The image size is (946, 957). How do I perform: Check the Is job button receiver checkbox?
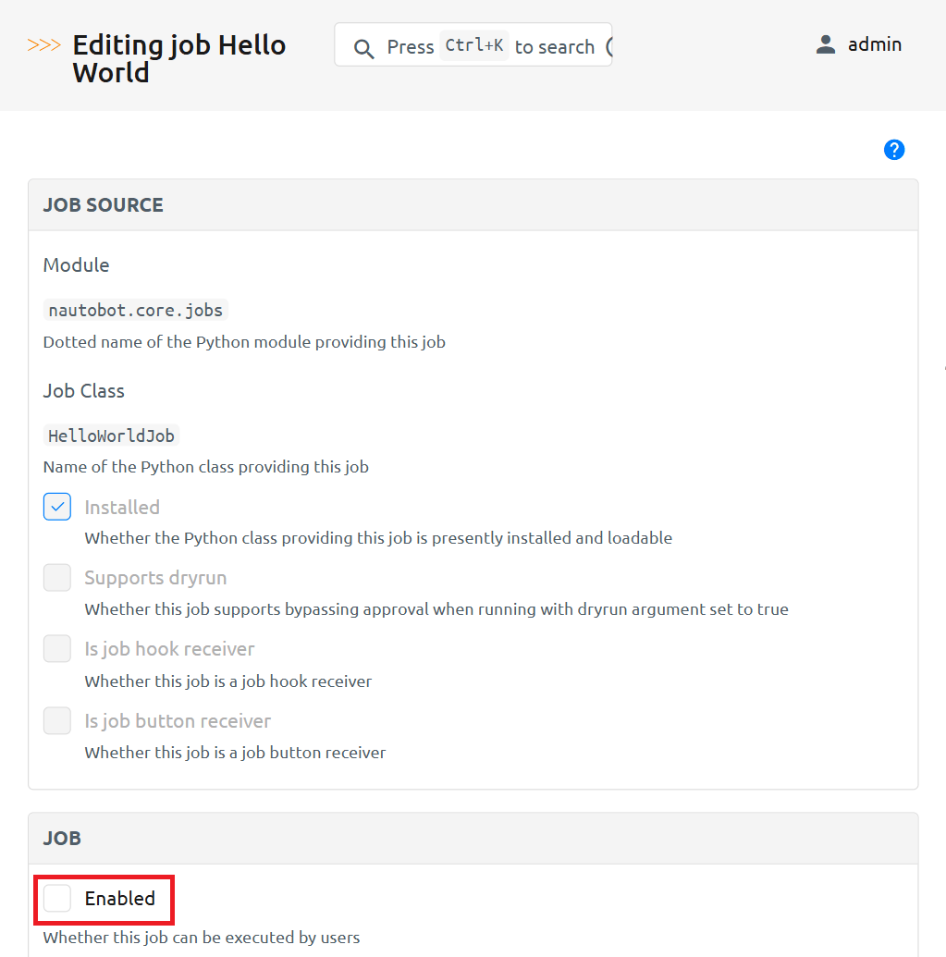click(x=57, y=720)
